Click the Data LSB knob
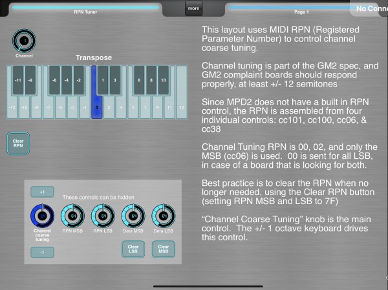This screenshot has width=388, height=290. coord(164,216)
